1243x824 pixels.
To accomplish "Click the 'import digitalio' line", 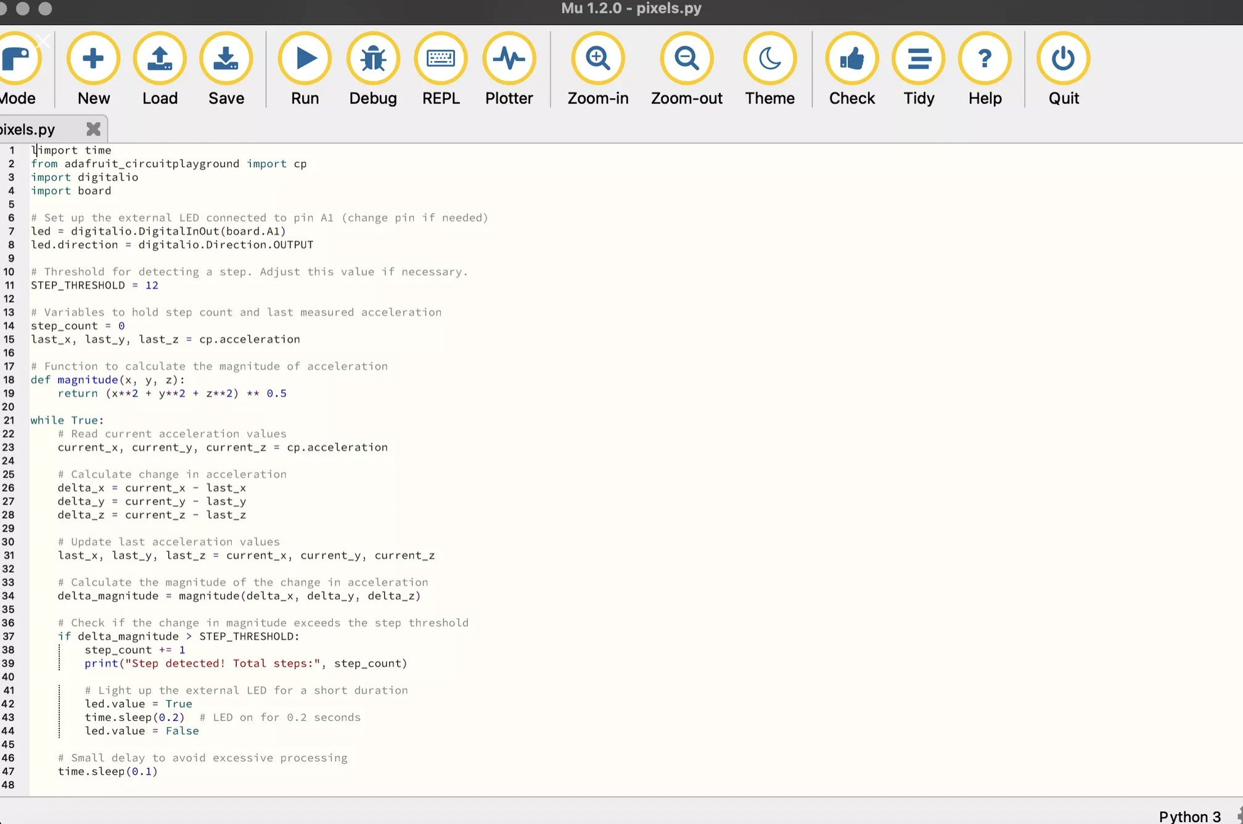I will pos(84,177).
